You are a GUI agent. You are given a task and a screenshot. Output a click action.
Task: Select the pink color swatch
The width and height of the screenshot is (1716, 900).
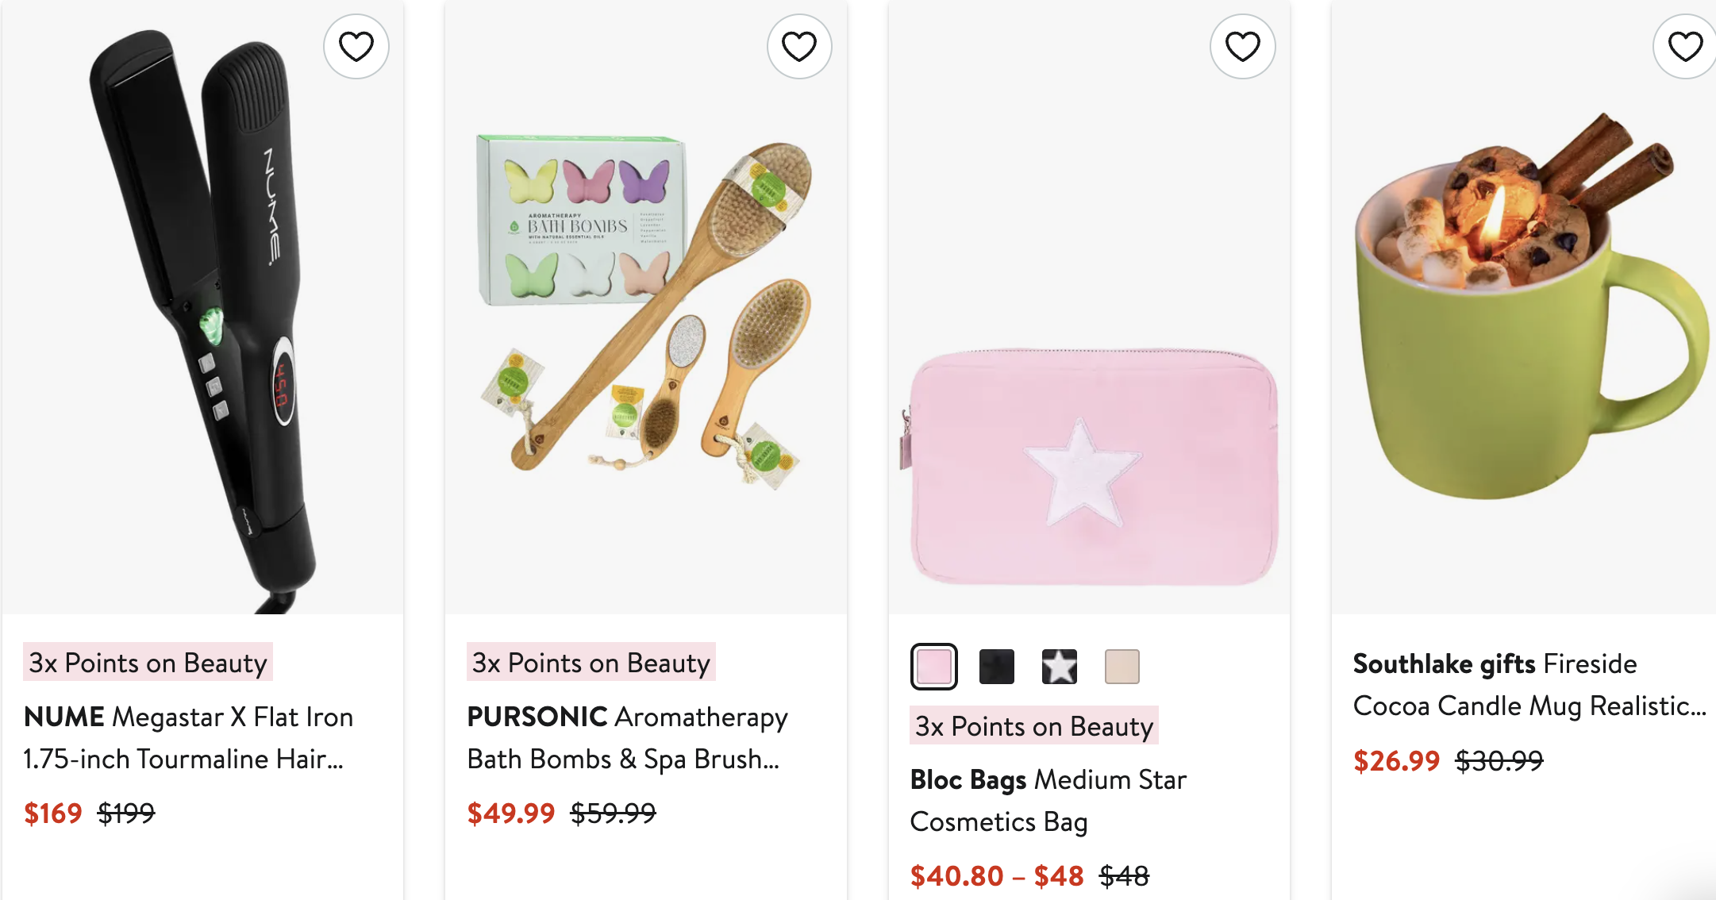click(933, 667)
